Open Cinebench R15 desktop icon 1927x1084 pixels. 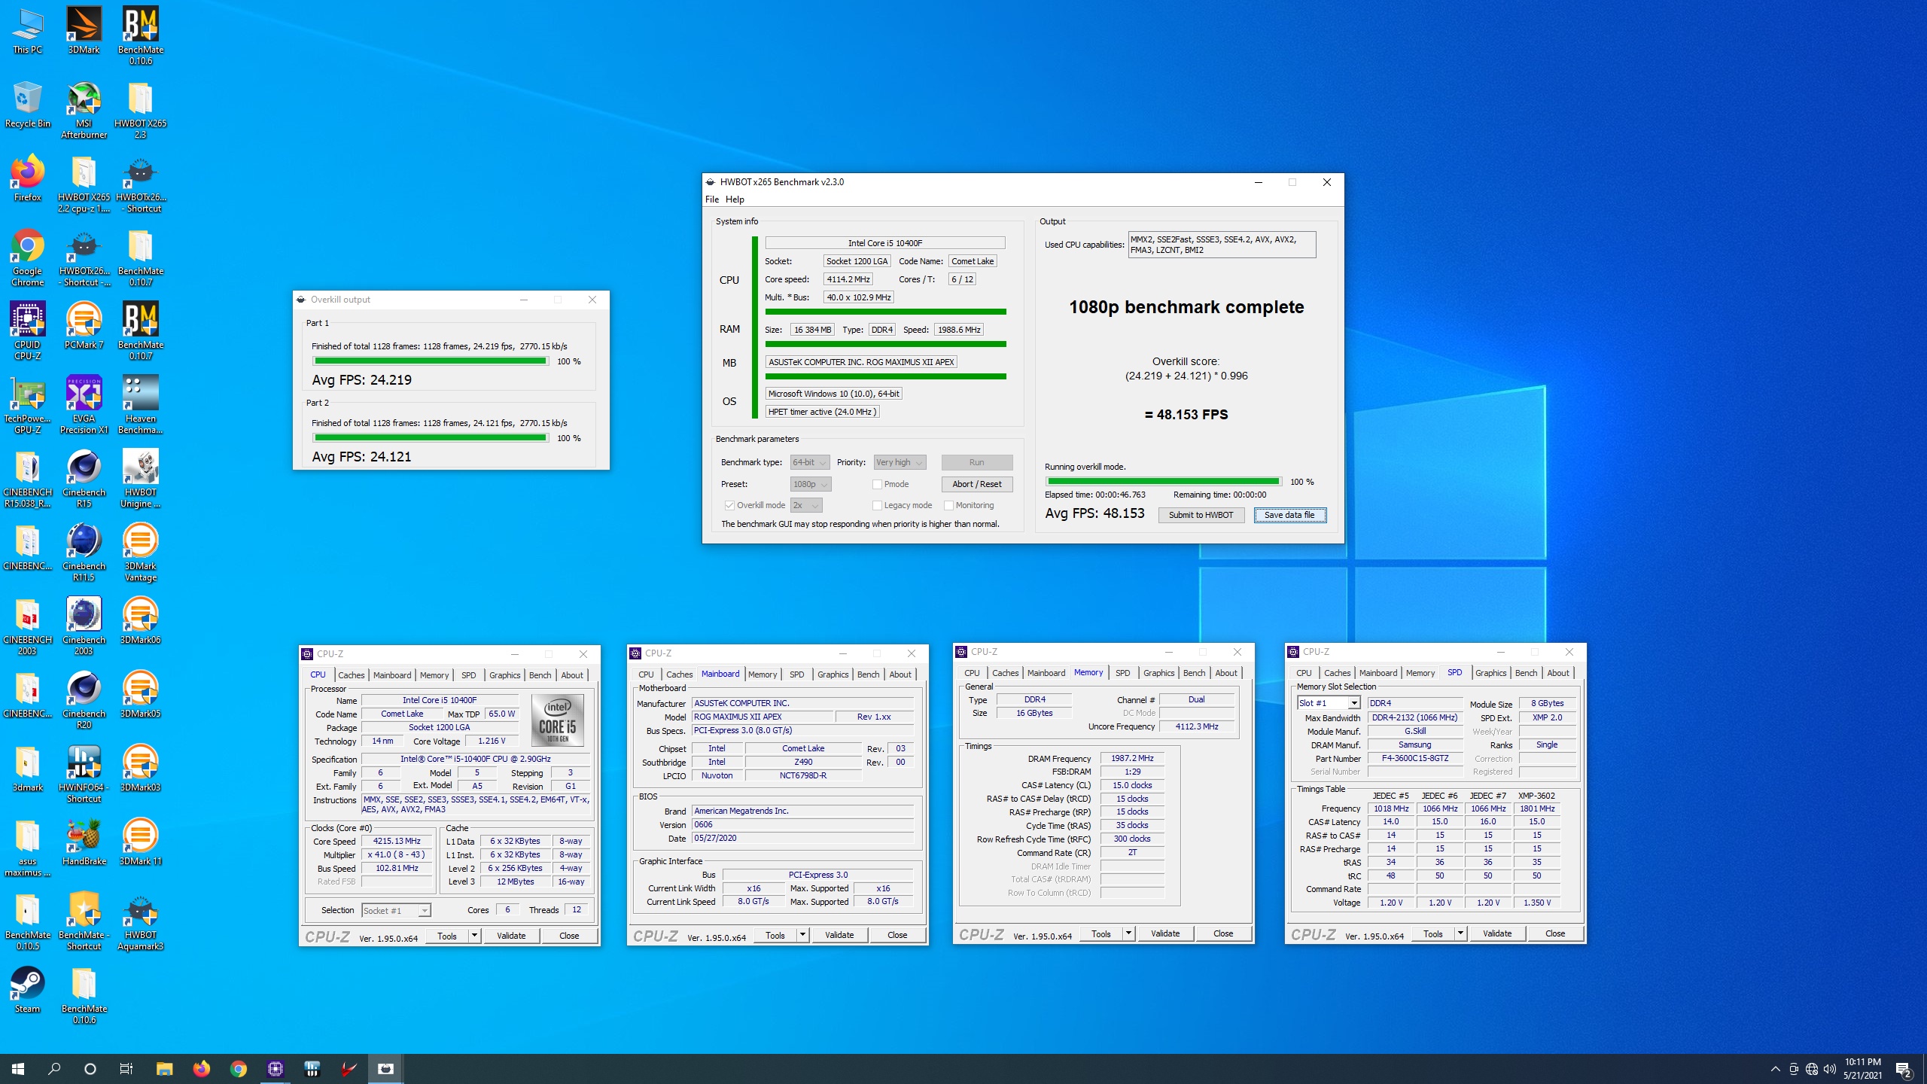[84, 479]
